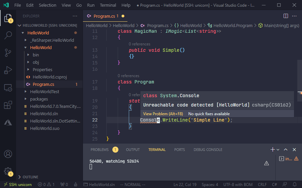Screen dimensions: 302x188
Task: Open the Selection menu
Action: tap(47, 5)
